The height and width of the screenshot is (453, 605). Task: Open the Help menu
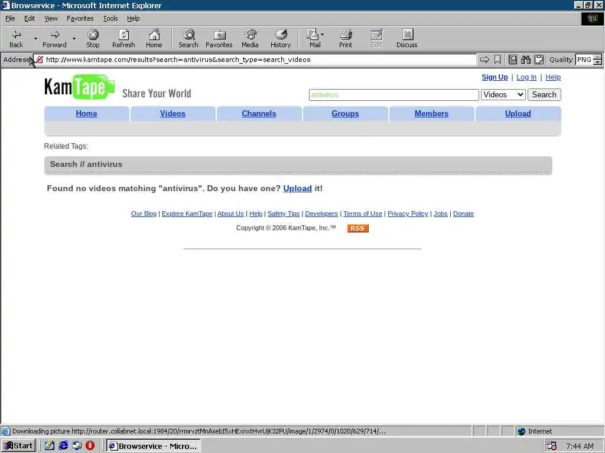133,18
